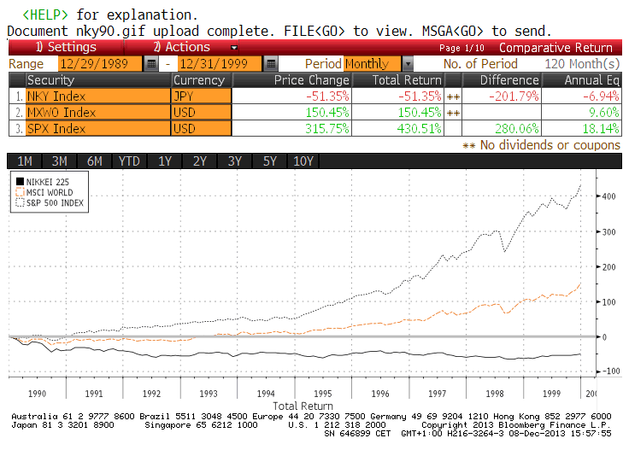
Task: Click NKY annual equivalent -6.94% value
Action: [x=601, y=96]
